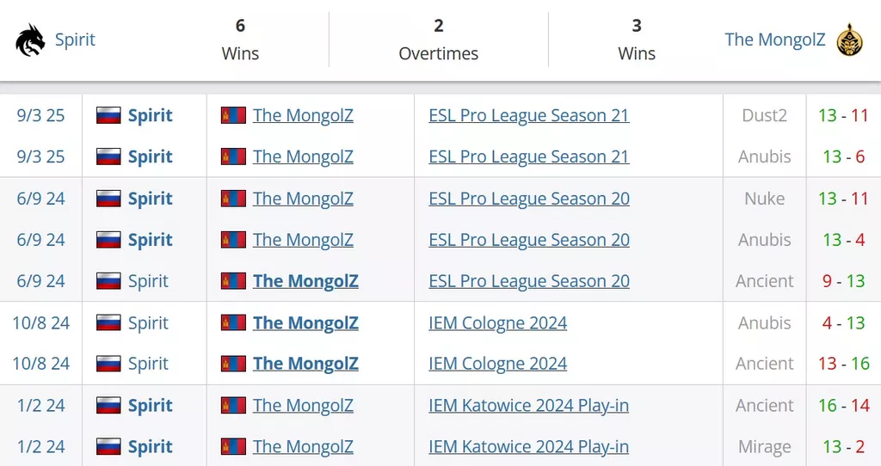The height and width of the screenshot is (466, 881).
Task: Click Russian flag in Dust2 match row
Action: click(108, 115)
